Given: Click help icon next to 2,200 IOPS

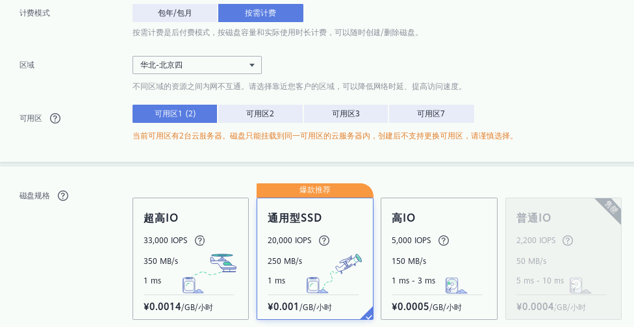Looking at the screenshot, I should pos(568,241).
